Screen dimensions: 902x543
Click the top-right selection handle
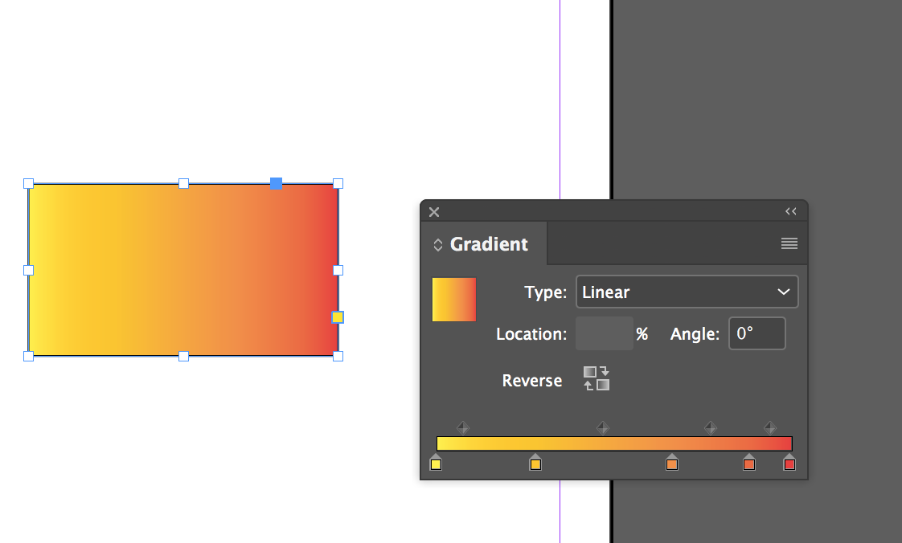pos(338,183)
